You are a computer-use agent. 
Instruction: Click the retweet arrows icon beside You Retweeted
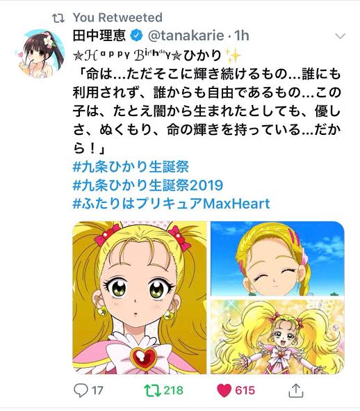point(58,18)
